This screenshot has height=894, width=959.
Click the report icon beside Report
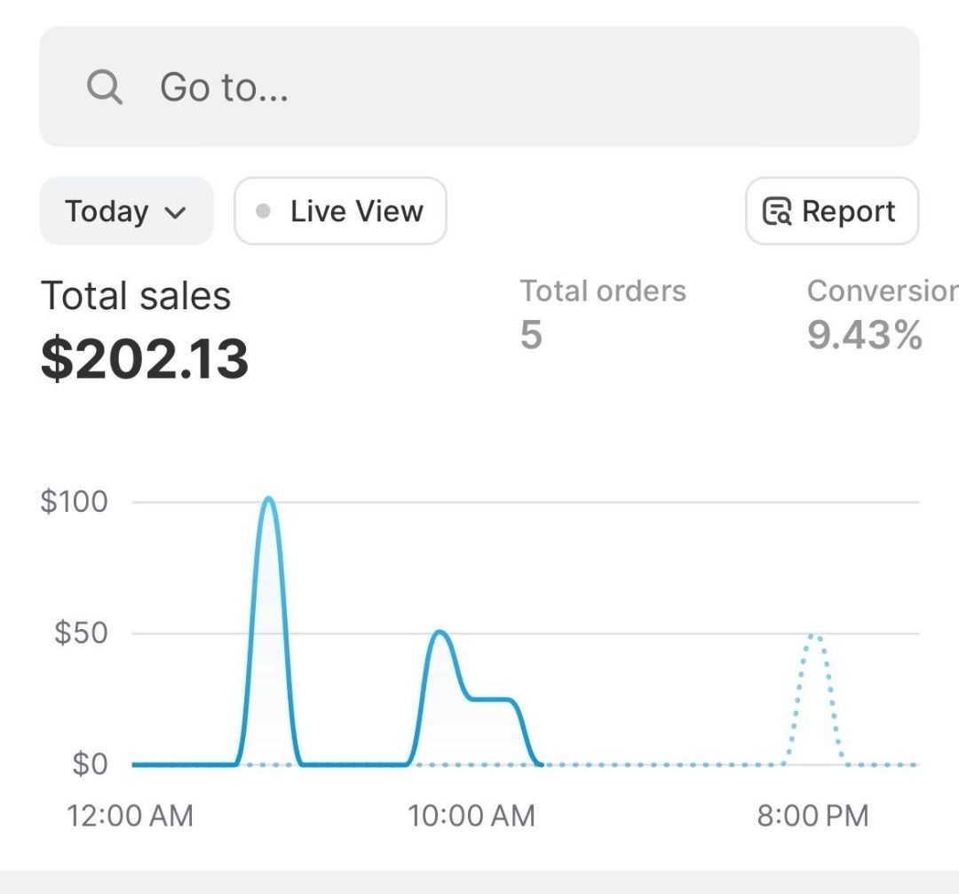[x=777, y=212]
